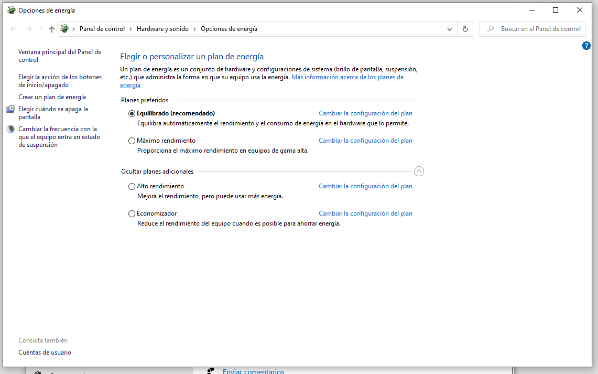Expand the address bar history chevron

pyautogui.click(x=450, y=29)
